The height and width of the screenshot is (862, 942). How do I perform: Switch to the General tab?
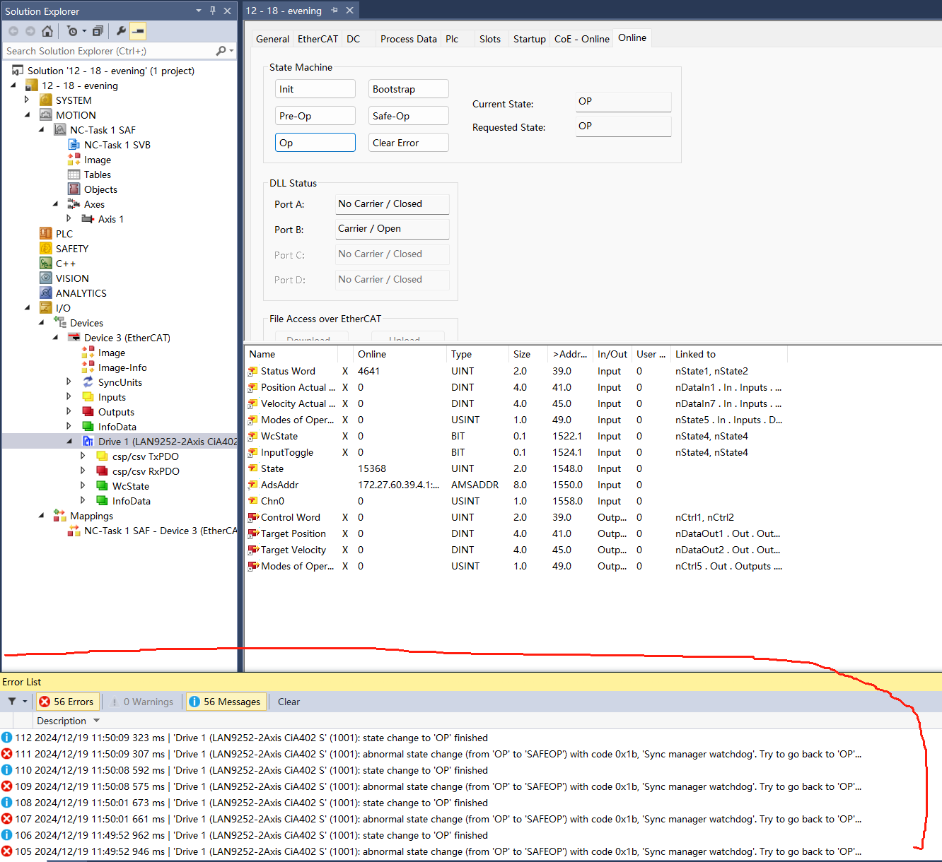[272, 39]
